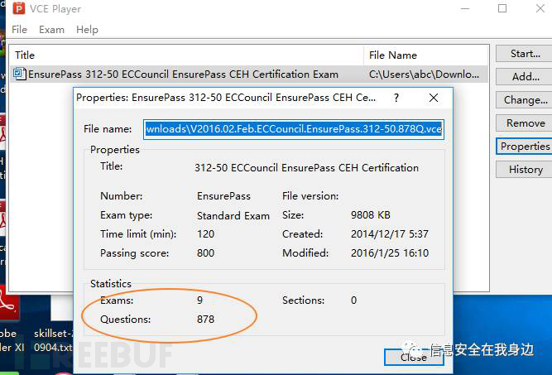Click the 9808 KB size value
This screenshot has height=375, width=552.
pyautogui.click(x=371, y=215)
